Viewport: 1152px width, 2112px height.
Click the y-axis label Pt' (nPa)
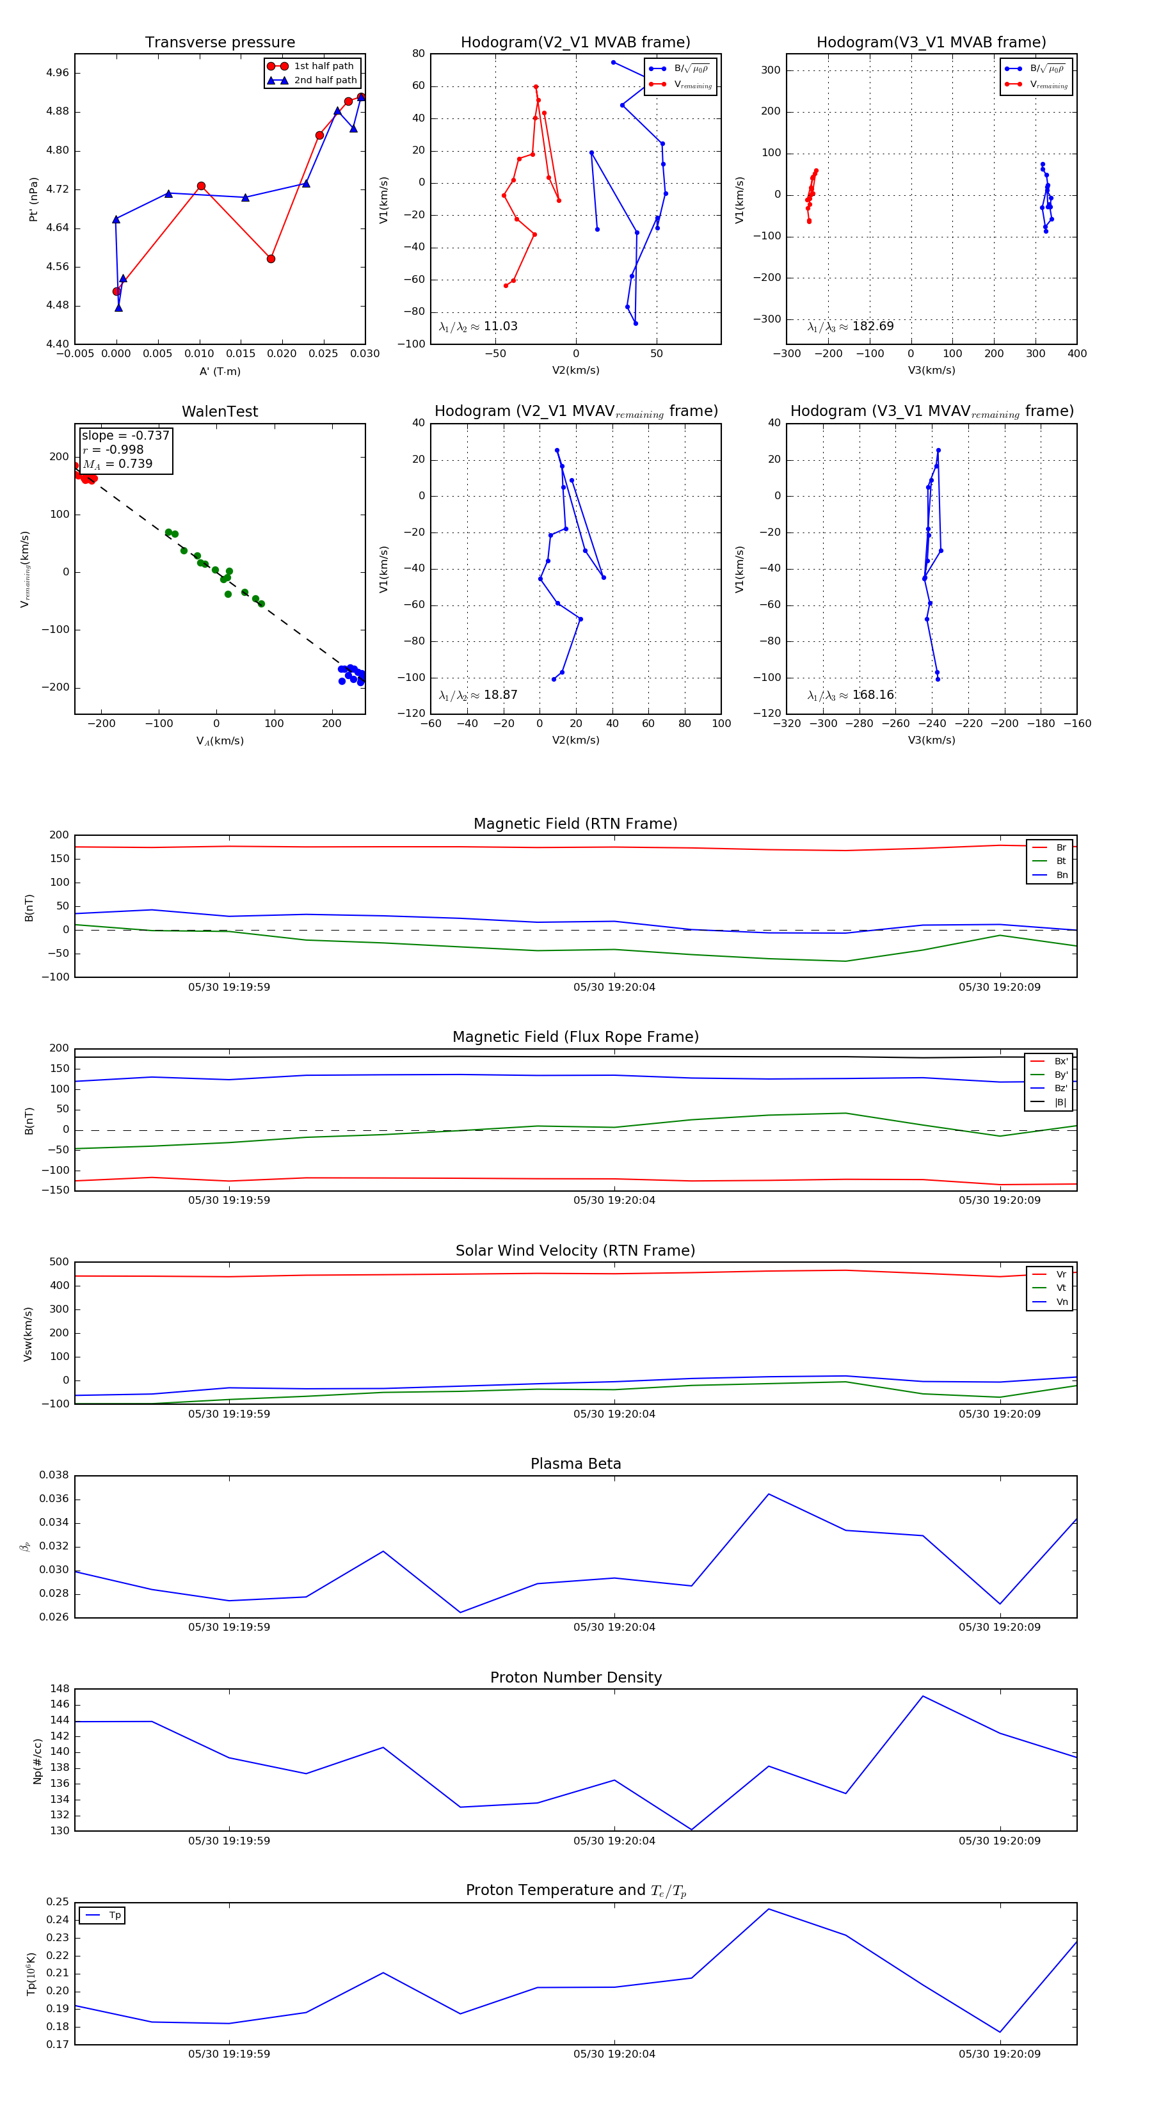(x=34, y=199)
